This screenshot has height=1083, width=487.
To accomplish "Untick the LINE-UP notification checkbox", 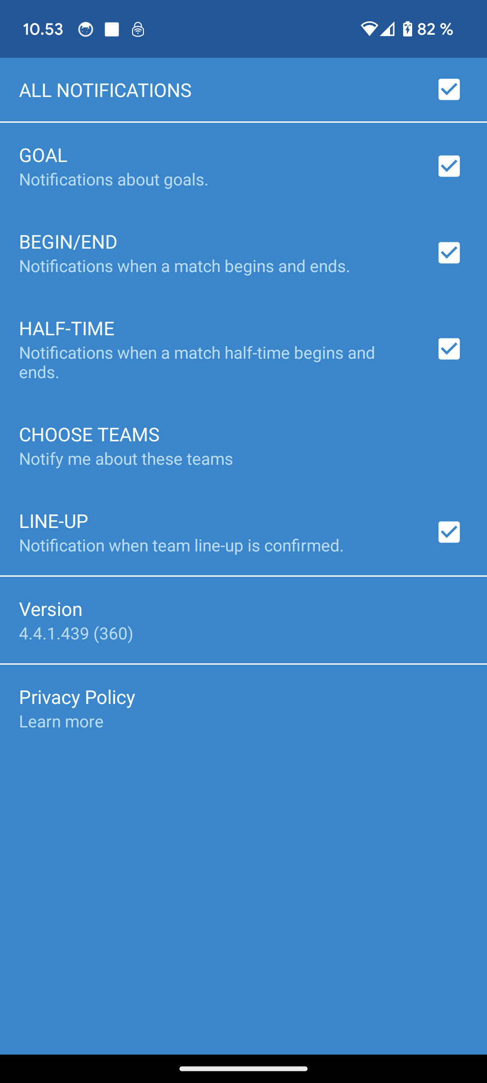I will coord(449,532).
